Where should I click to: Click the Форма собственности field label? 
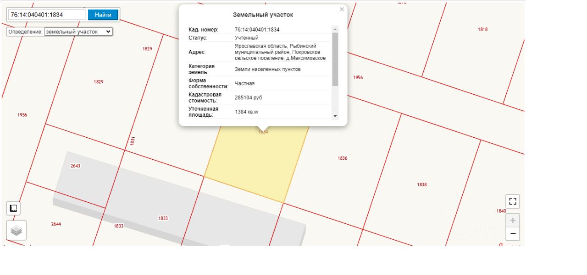[208, 83]
